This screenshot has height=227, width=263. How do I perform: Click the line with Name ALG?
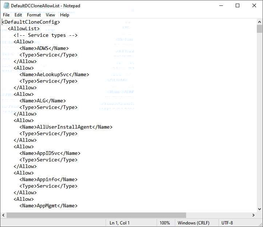43,101
